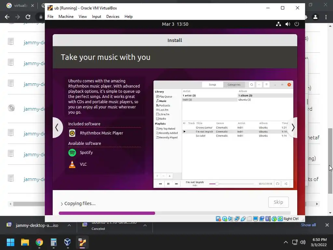Reload the Chrome page

tap(28, 17)
